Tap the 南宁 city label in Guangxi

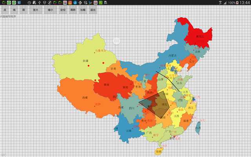click(x=156, y=135)
